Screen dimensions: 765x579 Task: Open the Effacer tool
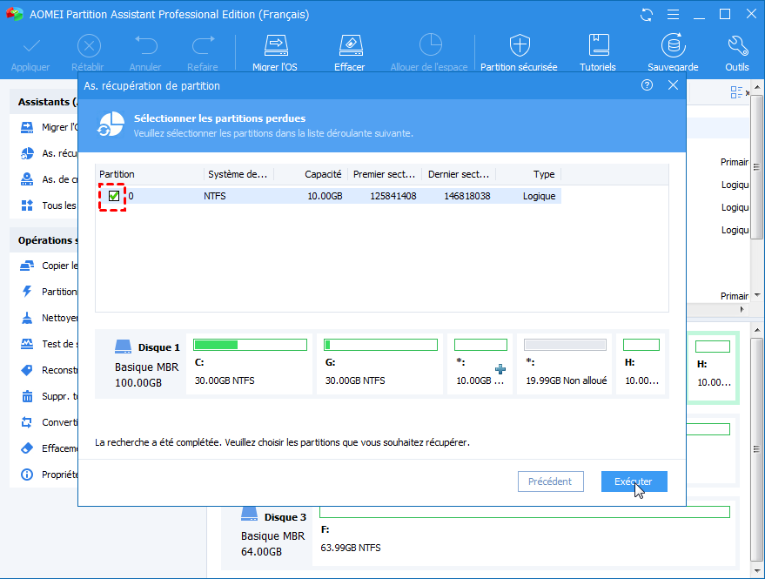(350, 53)
